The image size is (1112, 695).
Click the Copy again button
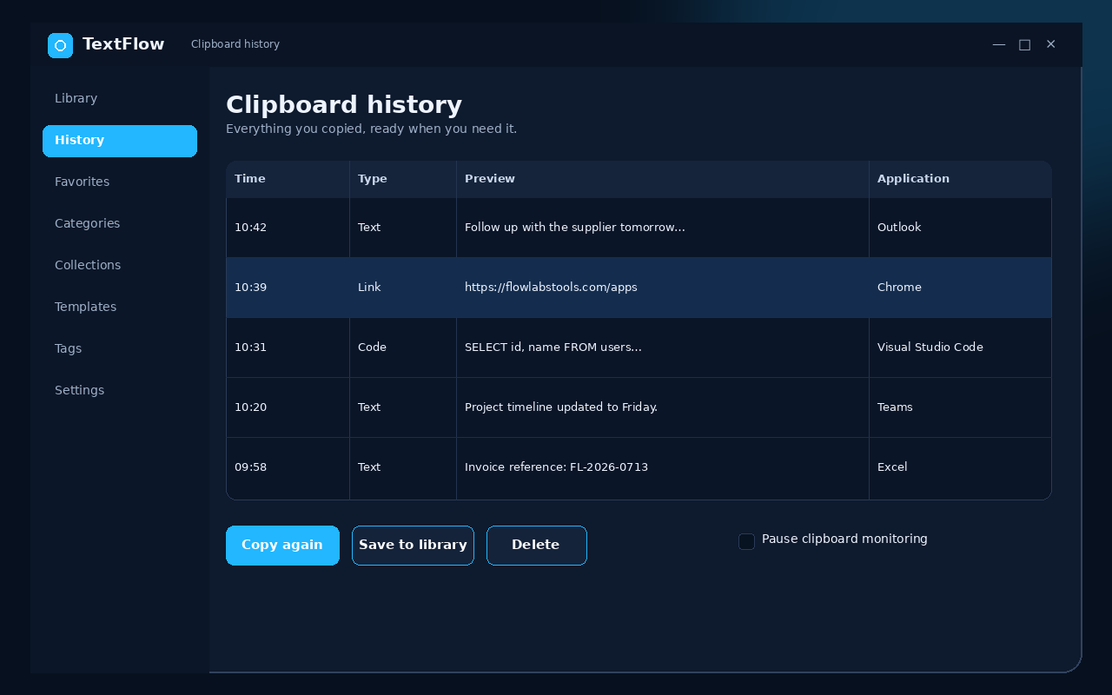pos(282,546)
